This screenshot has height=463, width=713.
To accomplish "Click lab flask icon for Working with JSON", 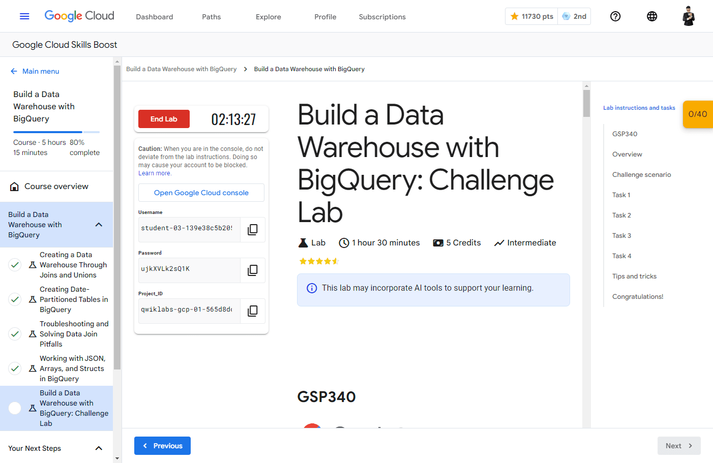I will click(33, 368).
